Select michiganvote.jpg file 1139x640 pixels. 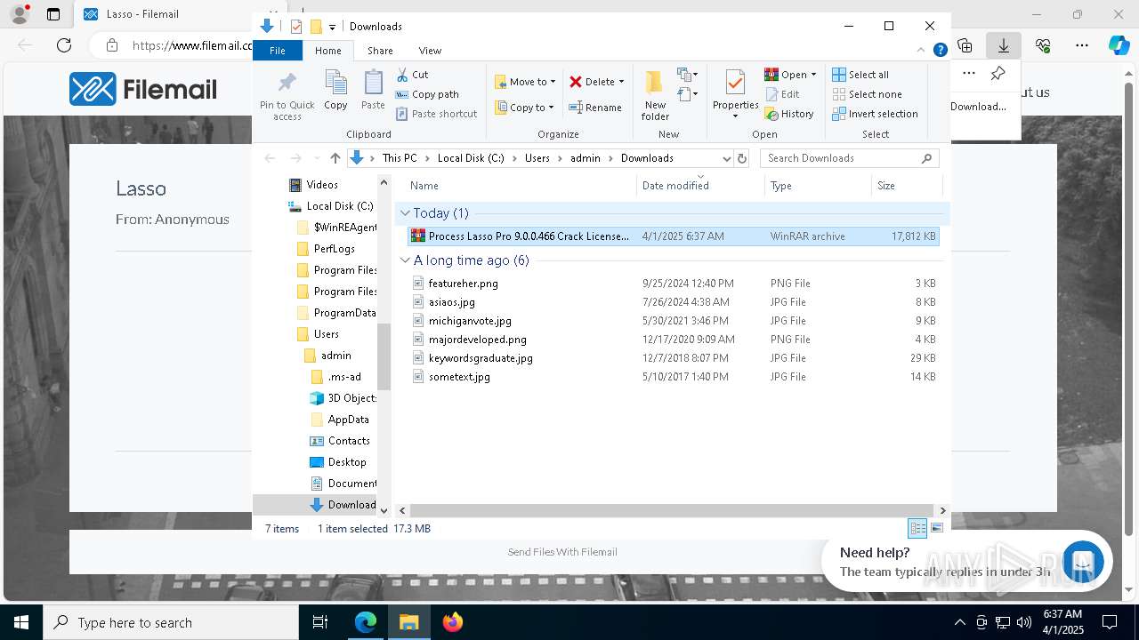pos(674,321)
